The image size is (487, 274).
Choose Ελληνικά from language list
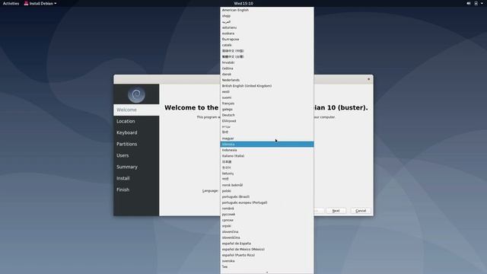[267, 121]
